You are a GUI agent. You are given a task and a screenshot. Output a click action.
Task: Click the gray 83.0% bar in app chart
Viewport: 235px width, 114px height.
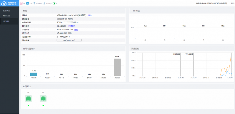pos(117,67)
